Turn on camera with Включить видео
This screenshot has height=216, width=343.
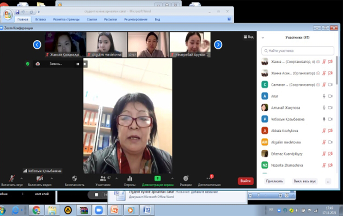pos(40,179)
